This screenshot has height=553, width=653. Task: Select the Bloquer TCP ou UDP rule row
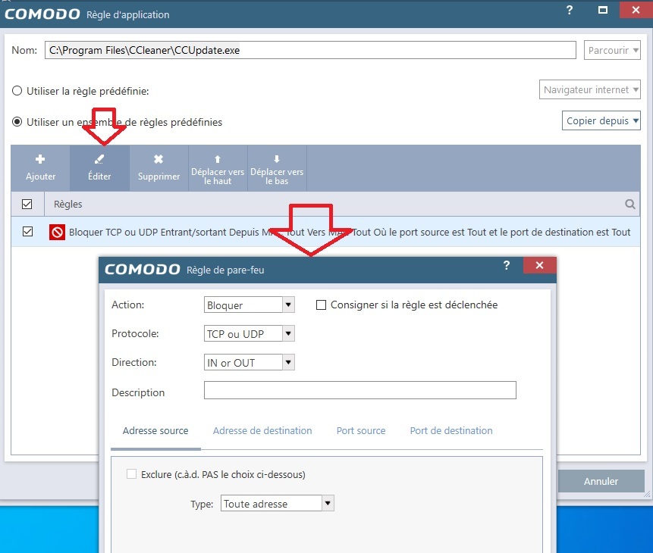325,232
